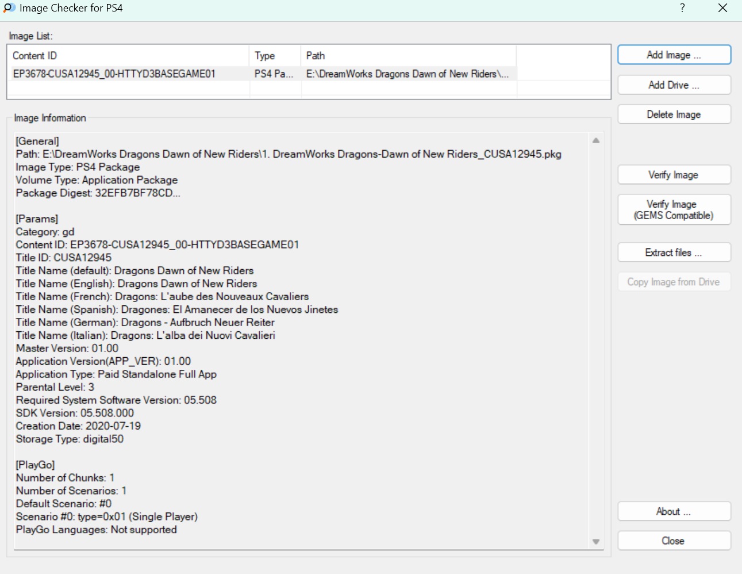Image resolution: width=742 pixels, height=574 pixels.
Task: Open the Extract files dialog
Action: click(674, 252)
